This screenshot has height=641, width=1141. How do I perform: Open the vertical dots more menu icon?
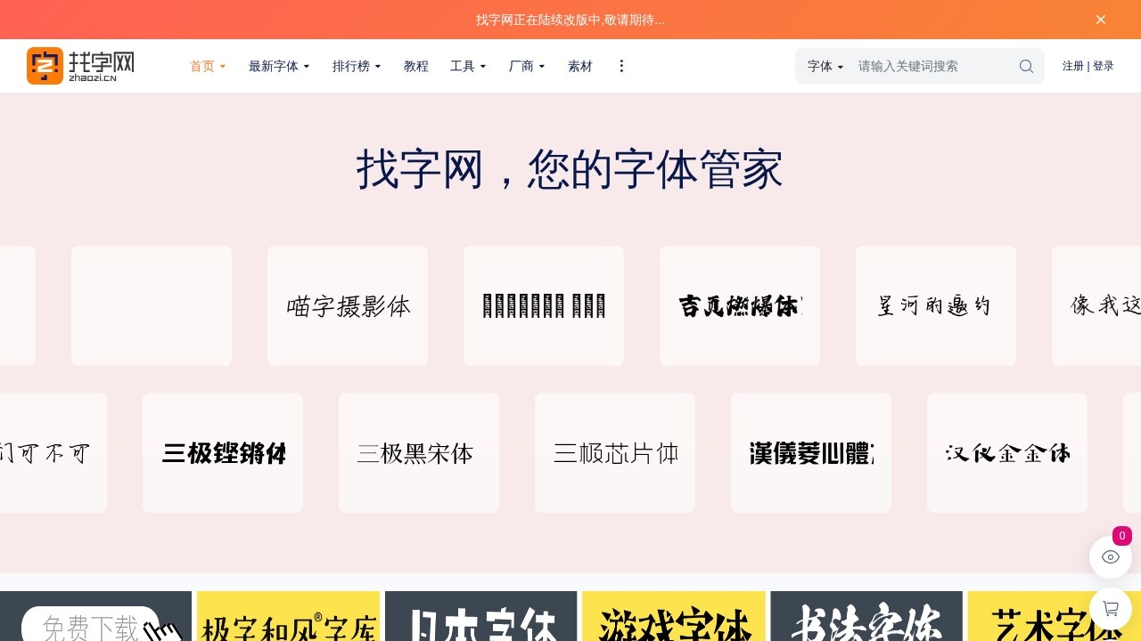click(x=621, y=66)
